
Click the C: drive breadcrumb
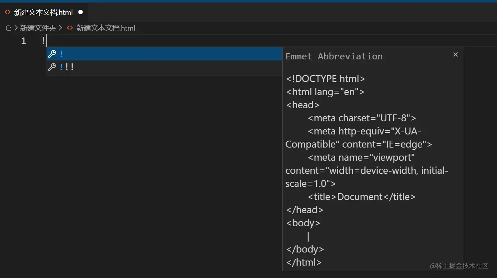pyautogui.click(x=8, y=28)
